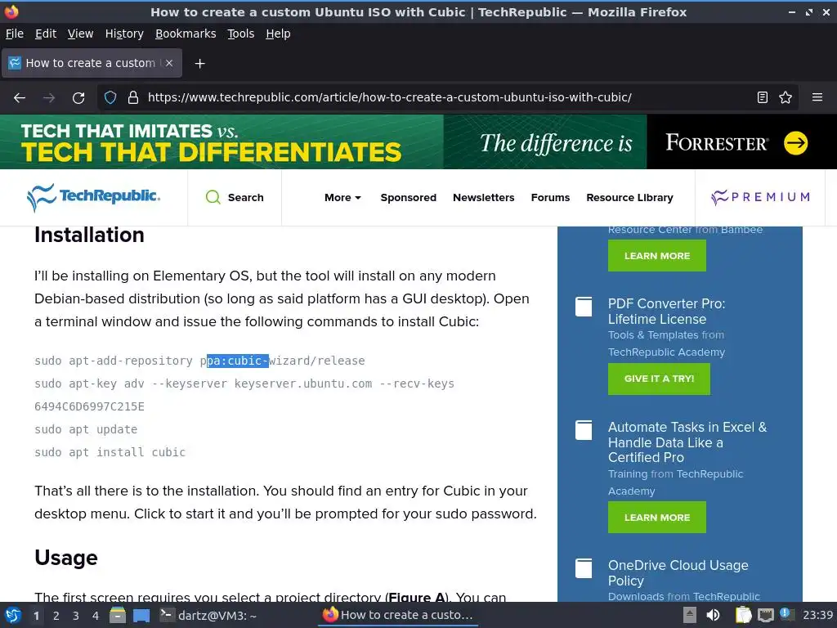Image resolution: width=837 pixels, height=628 pixels.
Task: Open the Tools menu
Action: (241, 34)
